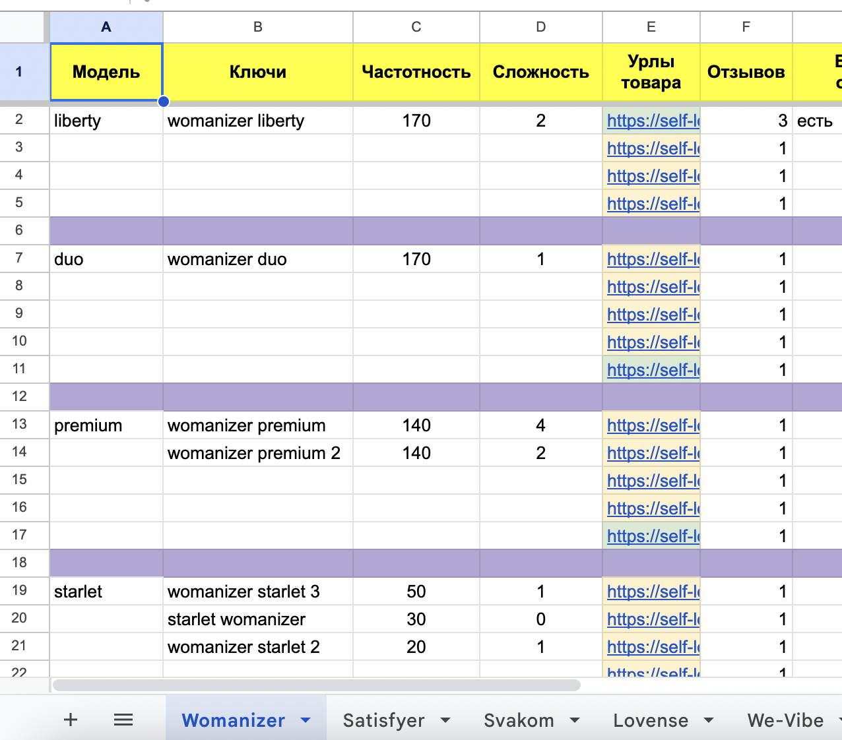Select column A header

click(106, 27)
